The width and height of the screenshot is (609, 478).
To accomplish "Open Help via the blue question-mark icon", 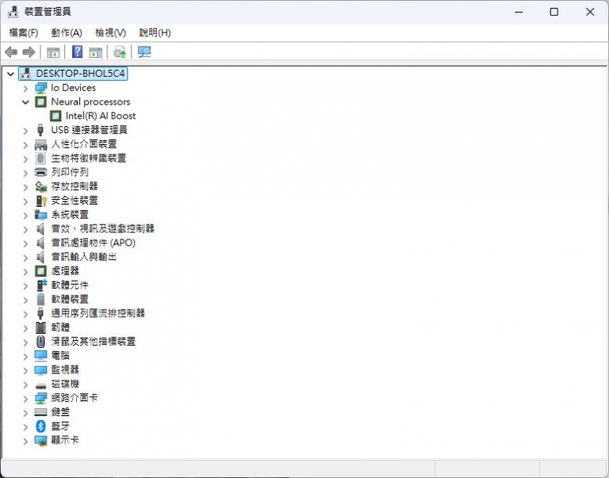I will (x=77, y=52).
